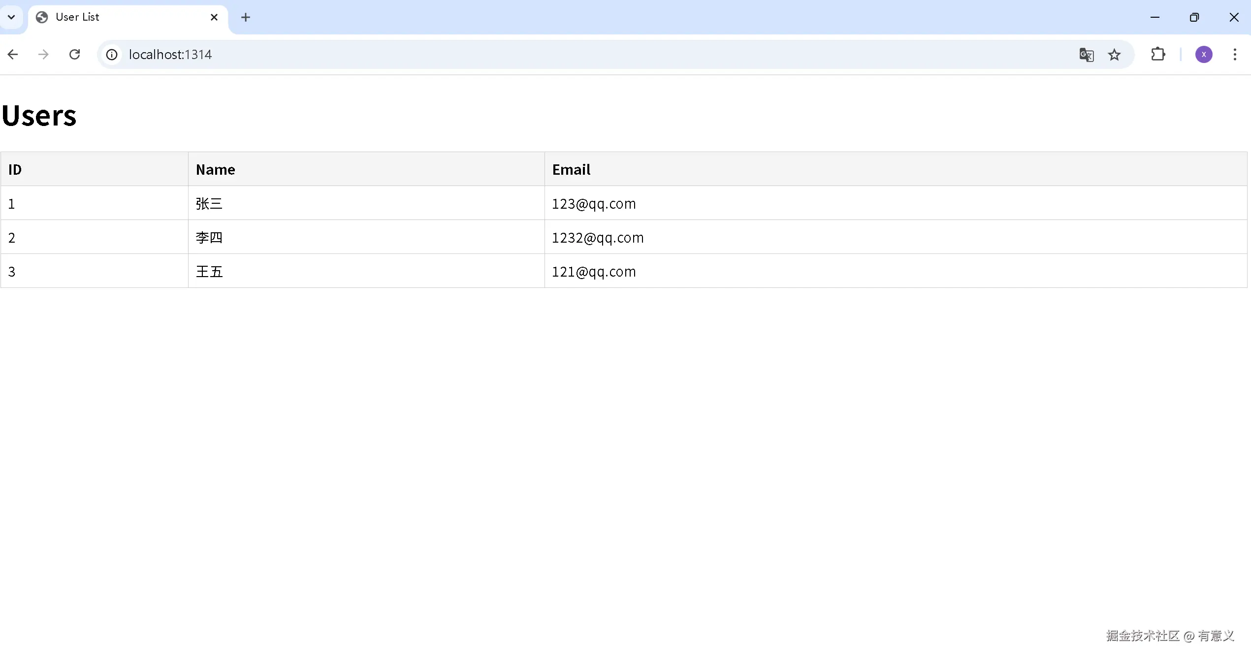
Task: Restore down the browser window
Action: pyautogui.click(x=1194, y=17)
